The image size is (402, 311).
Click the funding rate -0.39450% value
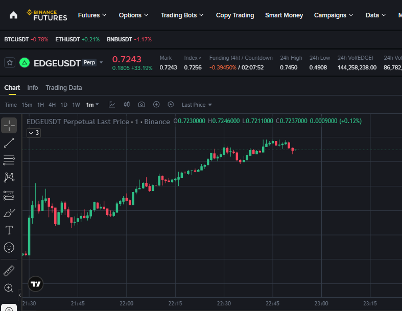(x=223, y=67)
